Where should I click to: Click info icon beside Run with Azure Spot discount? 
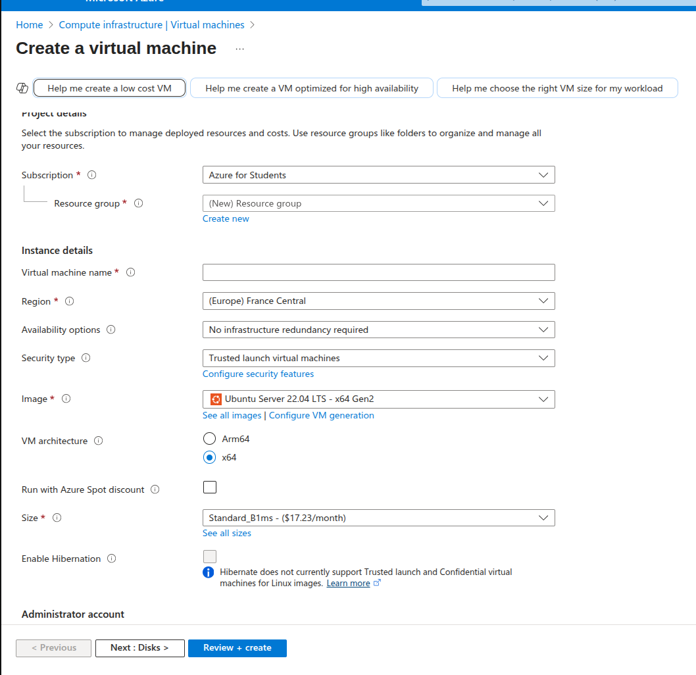[x=155, y=489]
